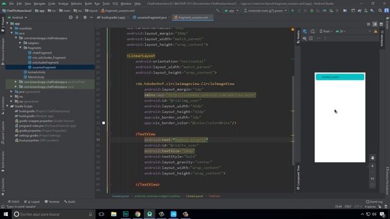
Task: Open the app run configuration dropdown
Action: click(x=232, y=11)
